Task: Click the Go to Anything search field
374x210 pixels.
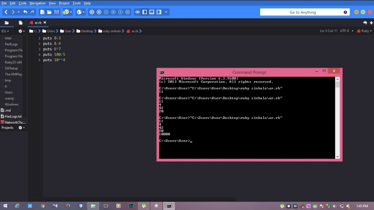Action: (305, 12)
